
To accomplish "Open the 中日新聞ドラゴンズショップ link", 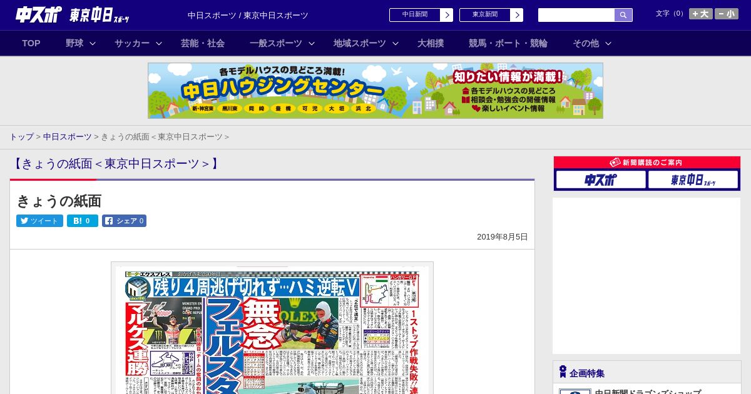I will click(x=648, y=392).
